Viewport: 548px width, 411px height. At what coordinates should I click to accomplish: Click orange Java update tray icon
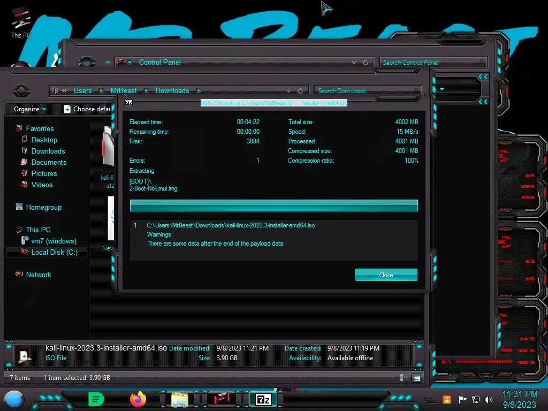[x=447, y=399]
